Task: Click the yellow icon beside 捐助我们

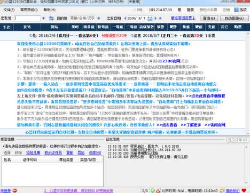Action: click(x=222, y=190)
